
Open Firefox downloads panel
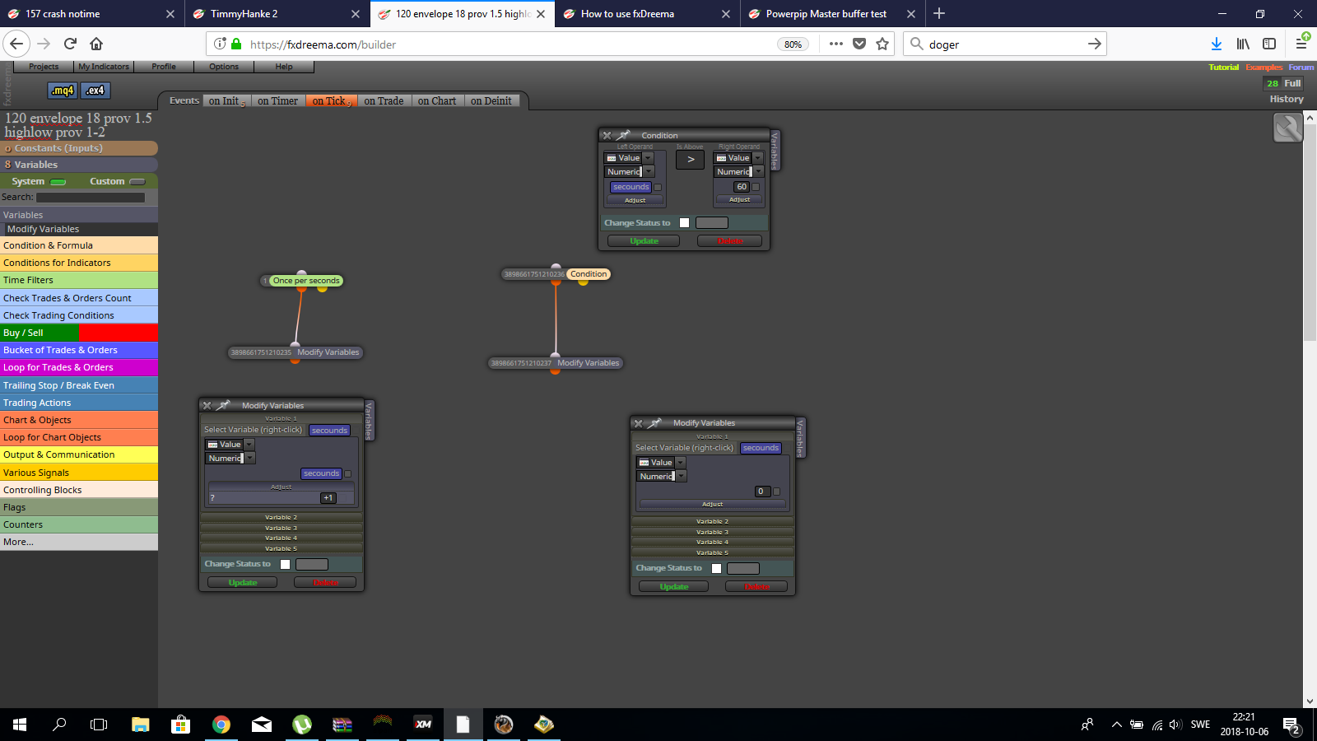(1217, 44)
